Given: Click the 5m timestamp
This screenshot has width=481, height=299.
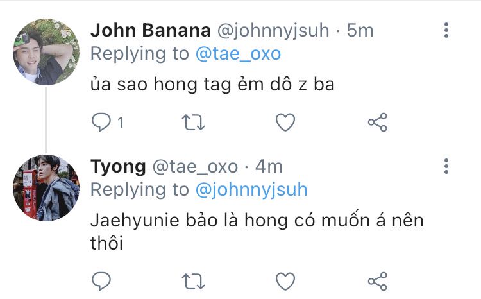Looking at the screenshot, I should click(x=360, y=30).
